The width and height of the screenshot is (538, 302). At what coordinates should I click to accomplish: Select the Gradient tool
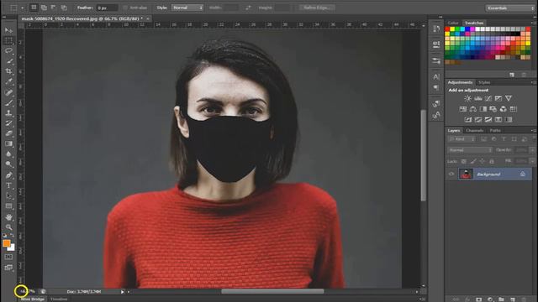(x=8, y=143)
